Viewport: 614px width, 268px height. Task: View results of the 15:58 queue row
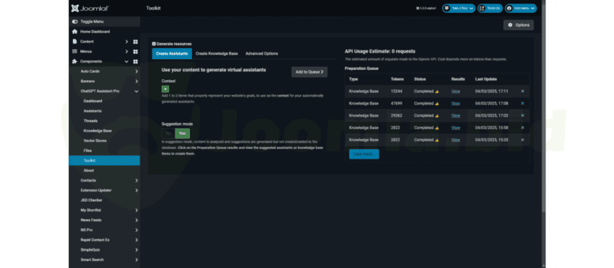455,128
